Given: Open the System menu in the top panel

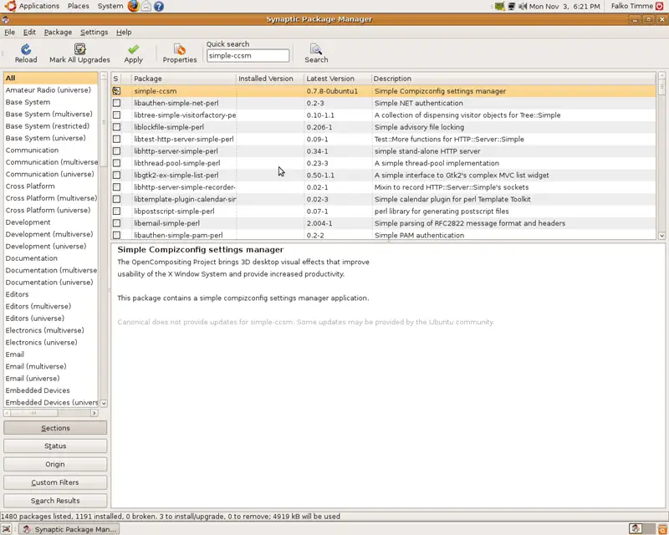Looking at the screenshot, I should coord(110,6).
